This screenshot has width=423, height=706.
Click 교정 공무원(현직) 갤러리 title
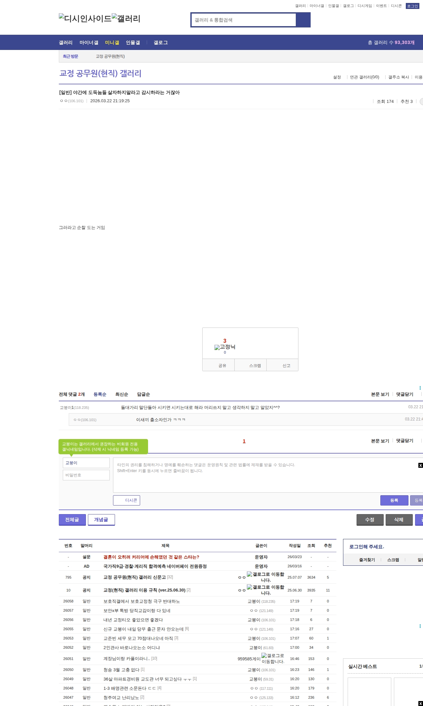[100, 73]
